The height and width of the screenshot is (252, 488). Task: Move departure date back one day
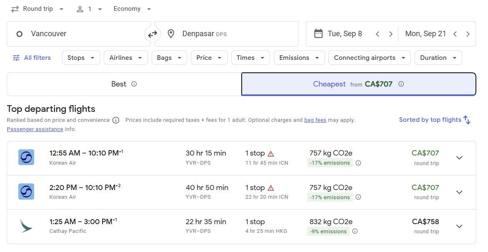377,34
